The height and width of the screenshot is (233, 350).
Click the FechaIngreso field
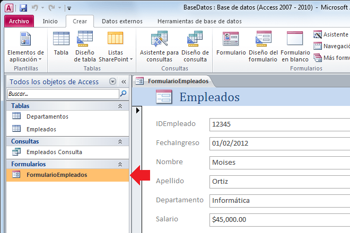click(279, 144)
